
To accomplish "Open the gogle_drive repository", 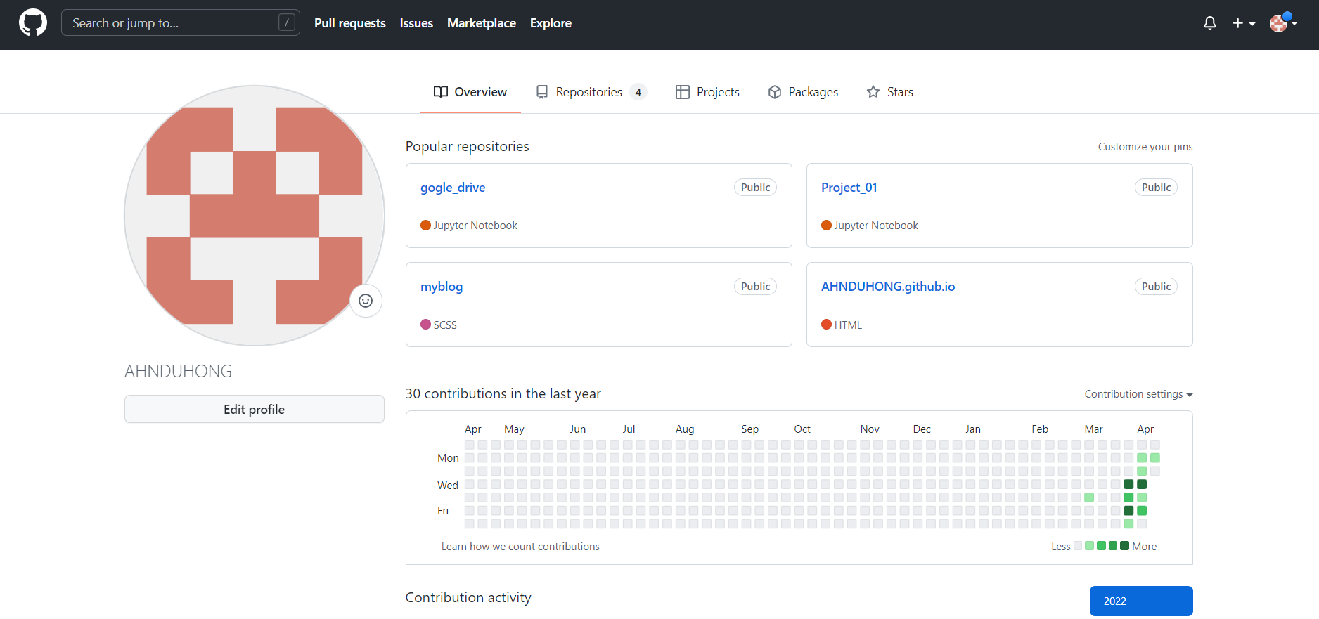I will (x=453, y=188).
